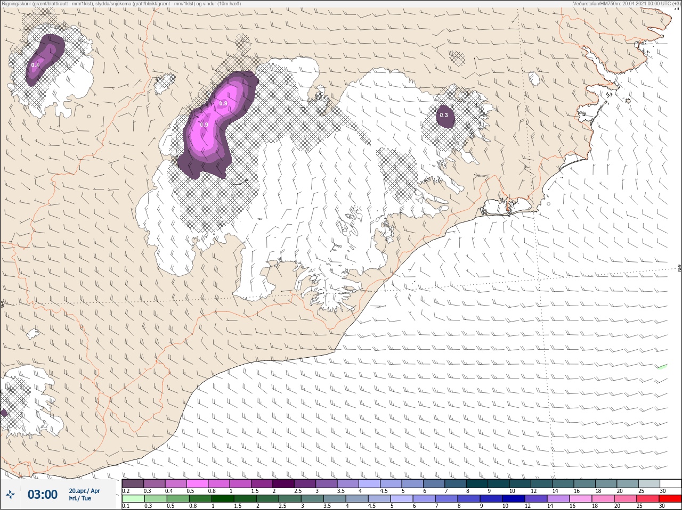
Task: Select the red swatch after 30 in green legend row
Action: [670, 499]
